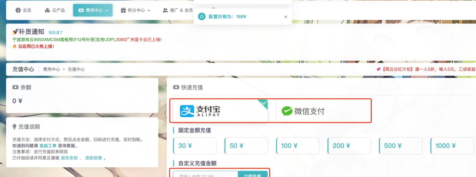Click the 云产品 cloud icon

coord(47,10)
